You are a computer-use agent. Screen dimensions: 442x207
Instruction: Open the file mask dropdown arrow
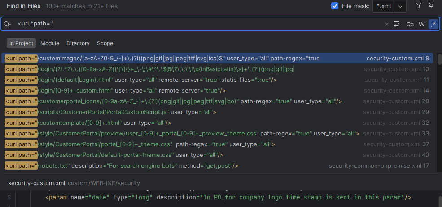click(400, 6)
